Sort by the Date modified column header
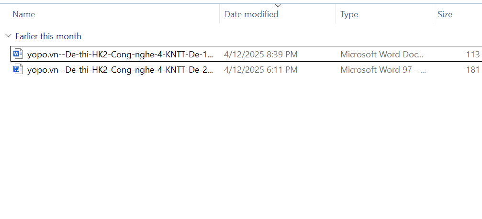This screenshot has width=482, height=219. coord(251,14)
